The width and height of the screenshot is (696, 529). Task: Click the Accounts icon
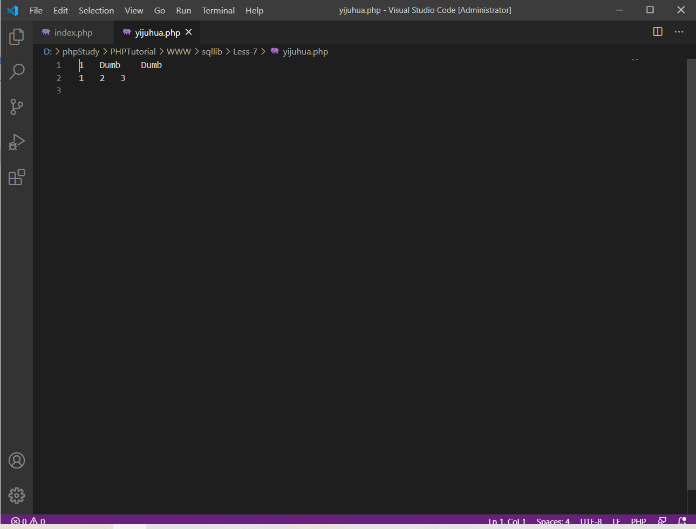point(17,460)
